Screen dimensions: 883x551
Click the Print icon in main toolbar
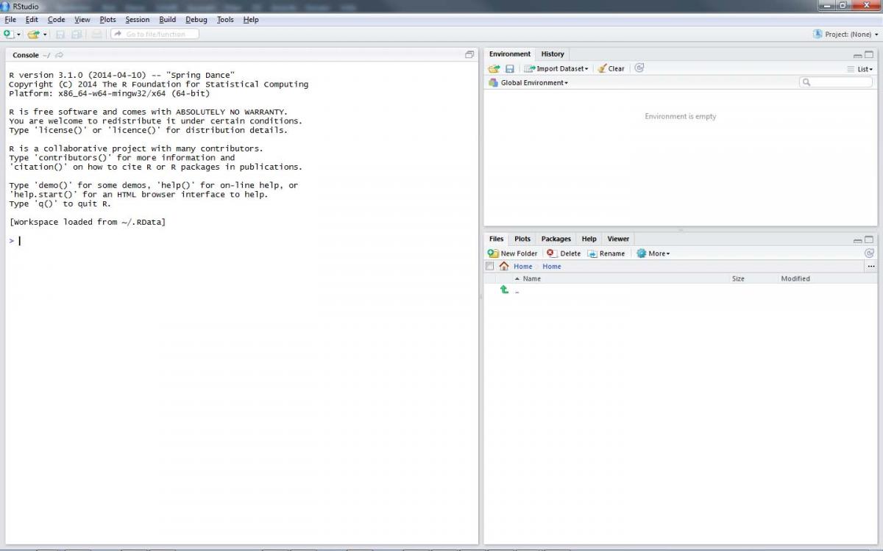tap(97, 34)
